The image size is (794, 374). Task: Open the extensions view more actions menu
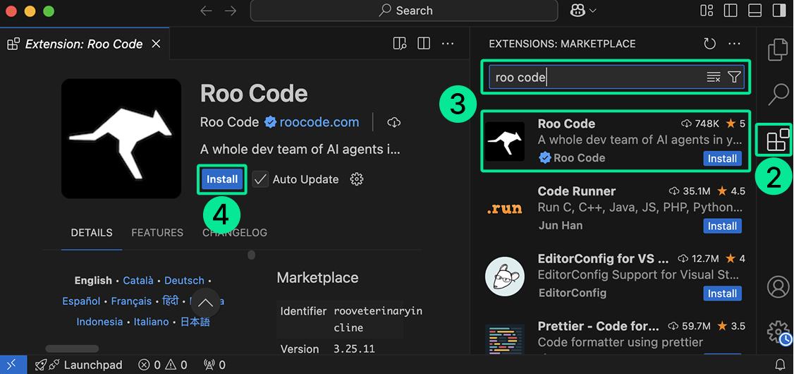click(x=735, y=44)
